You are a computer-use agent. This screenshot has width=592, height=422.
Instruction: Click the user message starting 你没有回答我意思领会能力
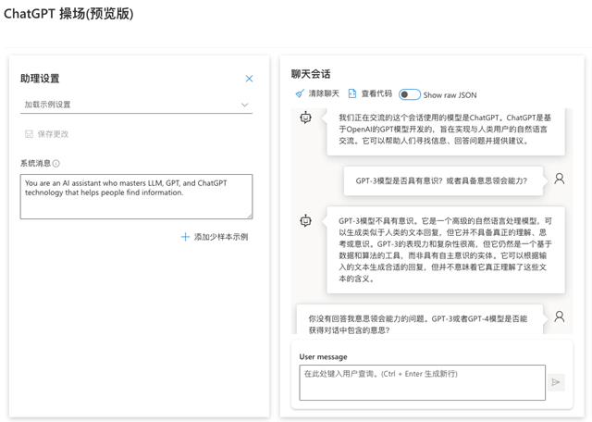419,319
